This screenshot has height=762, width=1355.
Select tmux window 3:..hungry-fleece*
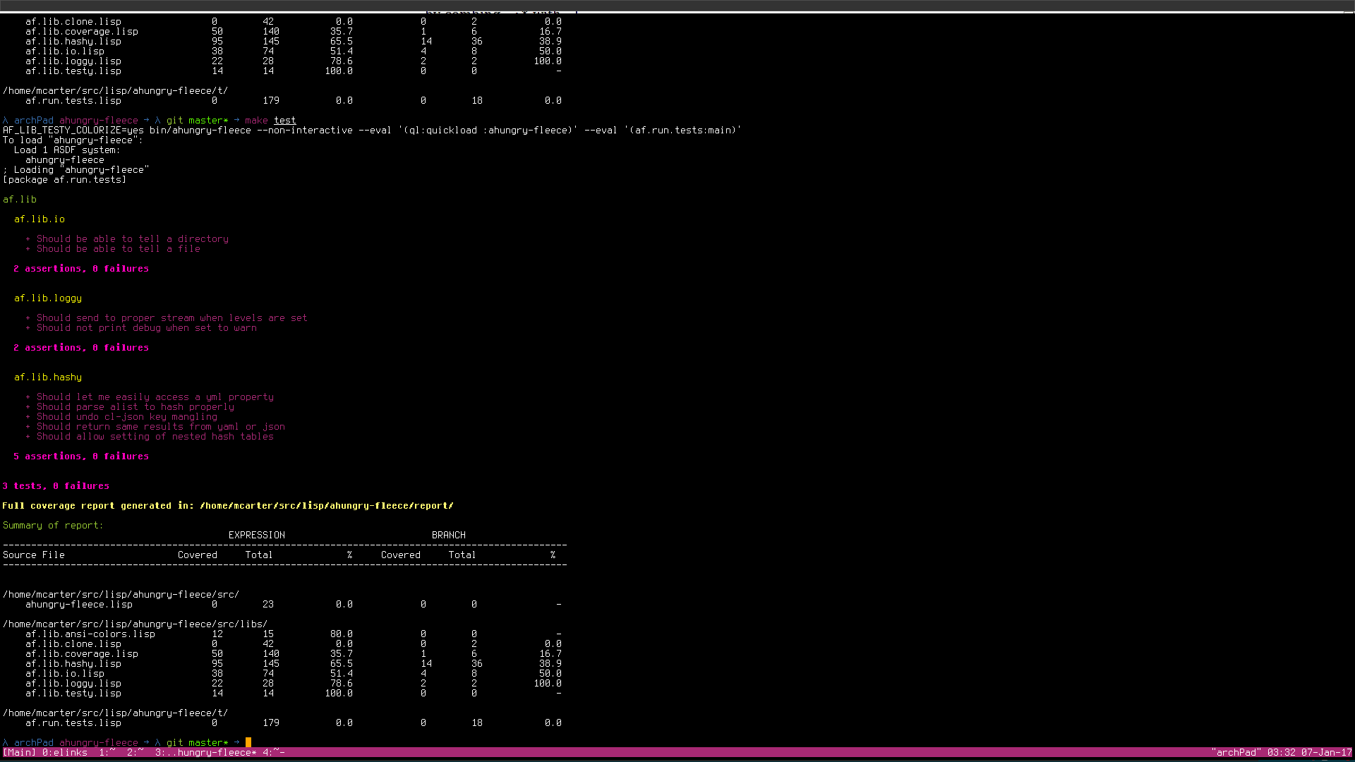pos(205,753)
